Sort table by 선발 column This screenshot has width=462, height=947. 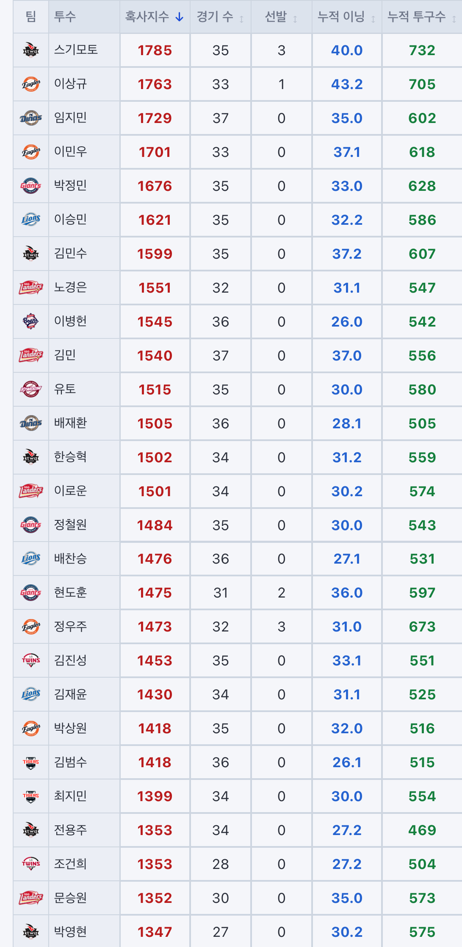[x=281, y=17]
